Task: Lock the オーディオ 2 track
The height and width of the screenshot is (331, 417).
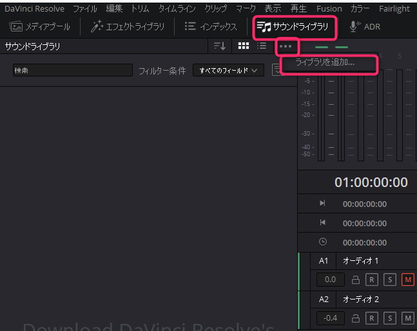Action: 356,318
